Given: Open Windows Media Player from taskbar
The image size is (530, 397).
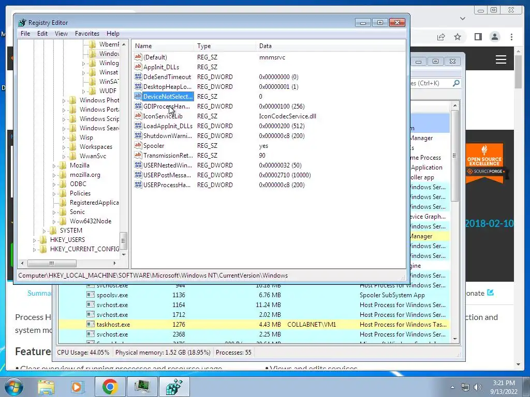Looking at the screenshot, I should [77, 387].
